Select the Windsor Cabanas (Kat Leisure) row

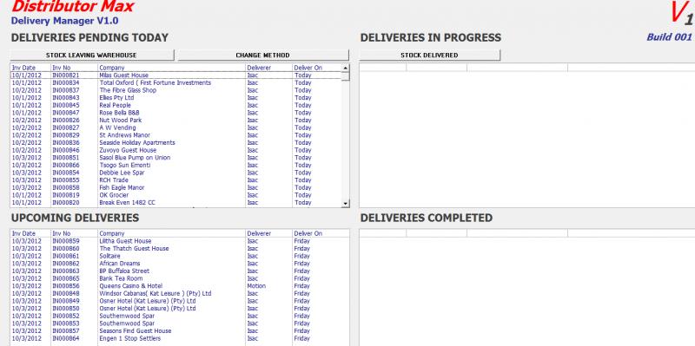tap(180, 294)
